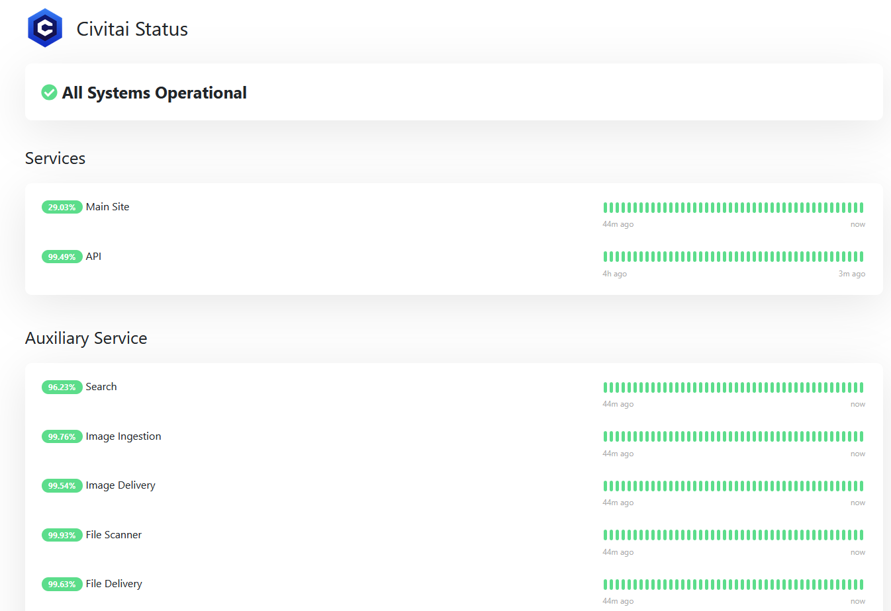Click the 29.03% uptime badge
The image size is (891, 611).
62,207
